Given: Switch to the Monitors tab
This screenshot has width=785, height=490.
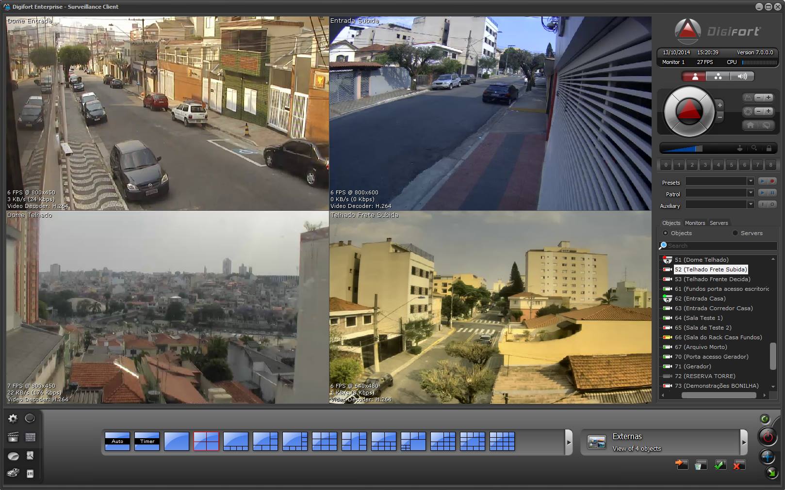Looking at the screenshot, I should [695, 223].
